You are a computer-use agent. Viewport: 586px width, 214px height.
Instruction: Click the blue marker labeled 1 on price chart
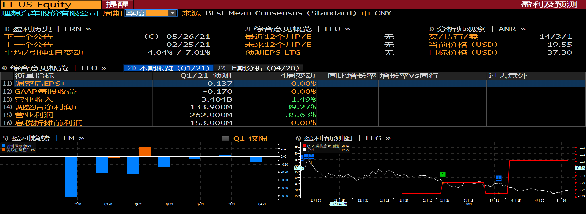point(498,178)
